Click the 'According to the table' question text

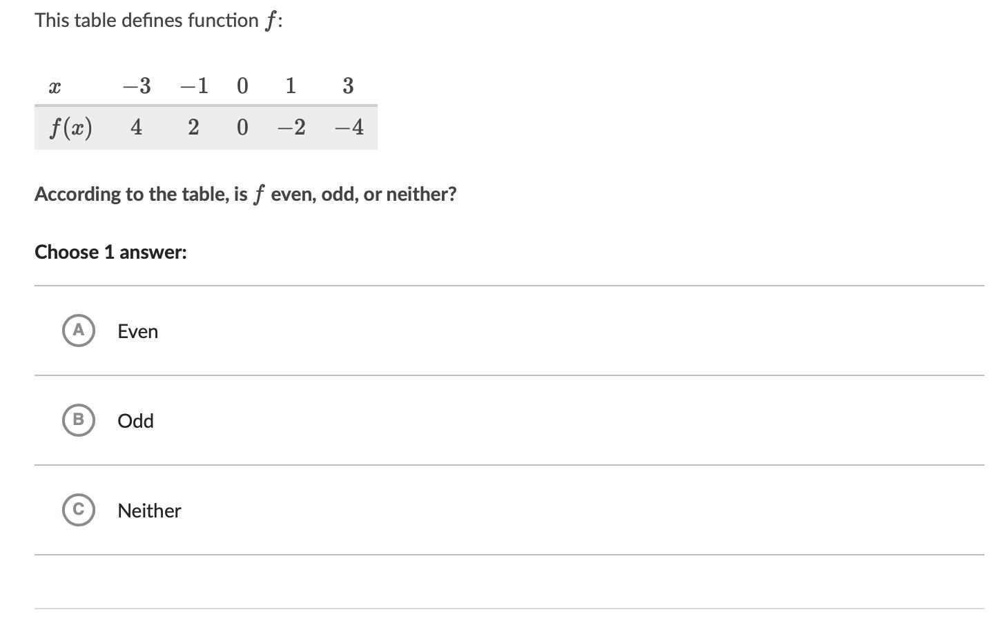[246, 194]
